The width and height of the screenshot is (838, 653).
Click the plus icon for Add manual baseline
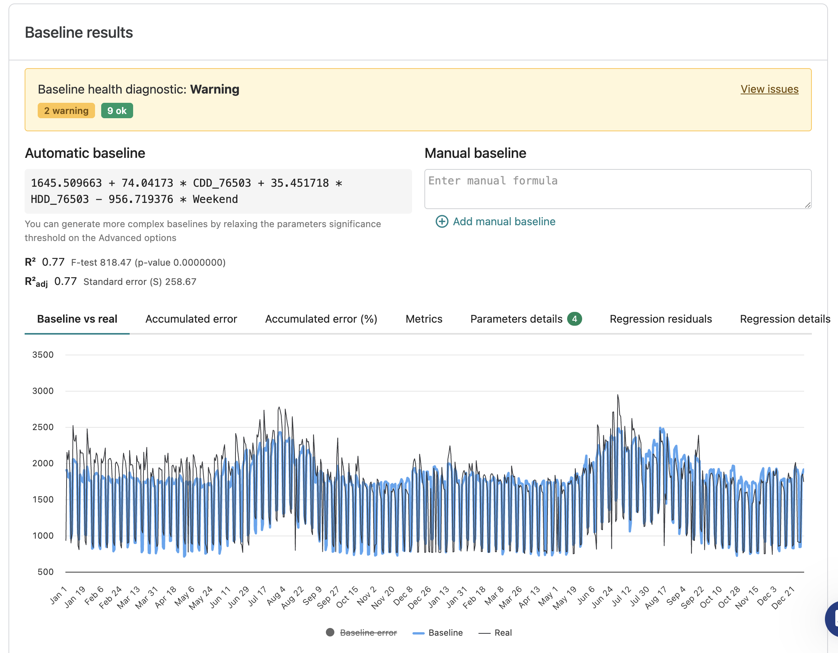coord(442,222)
